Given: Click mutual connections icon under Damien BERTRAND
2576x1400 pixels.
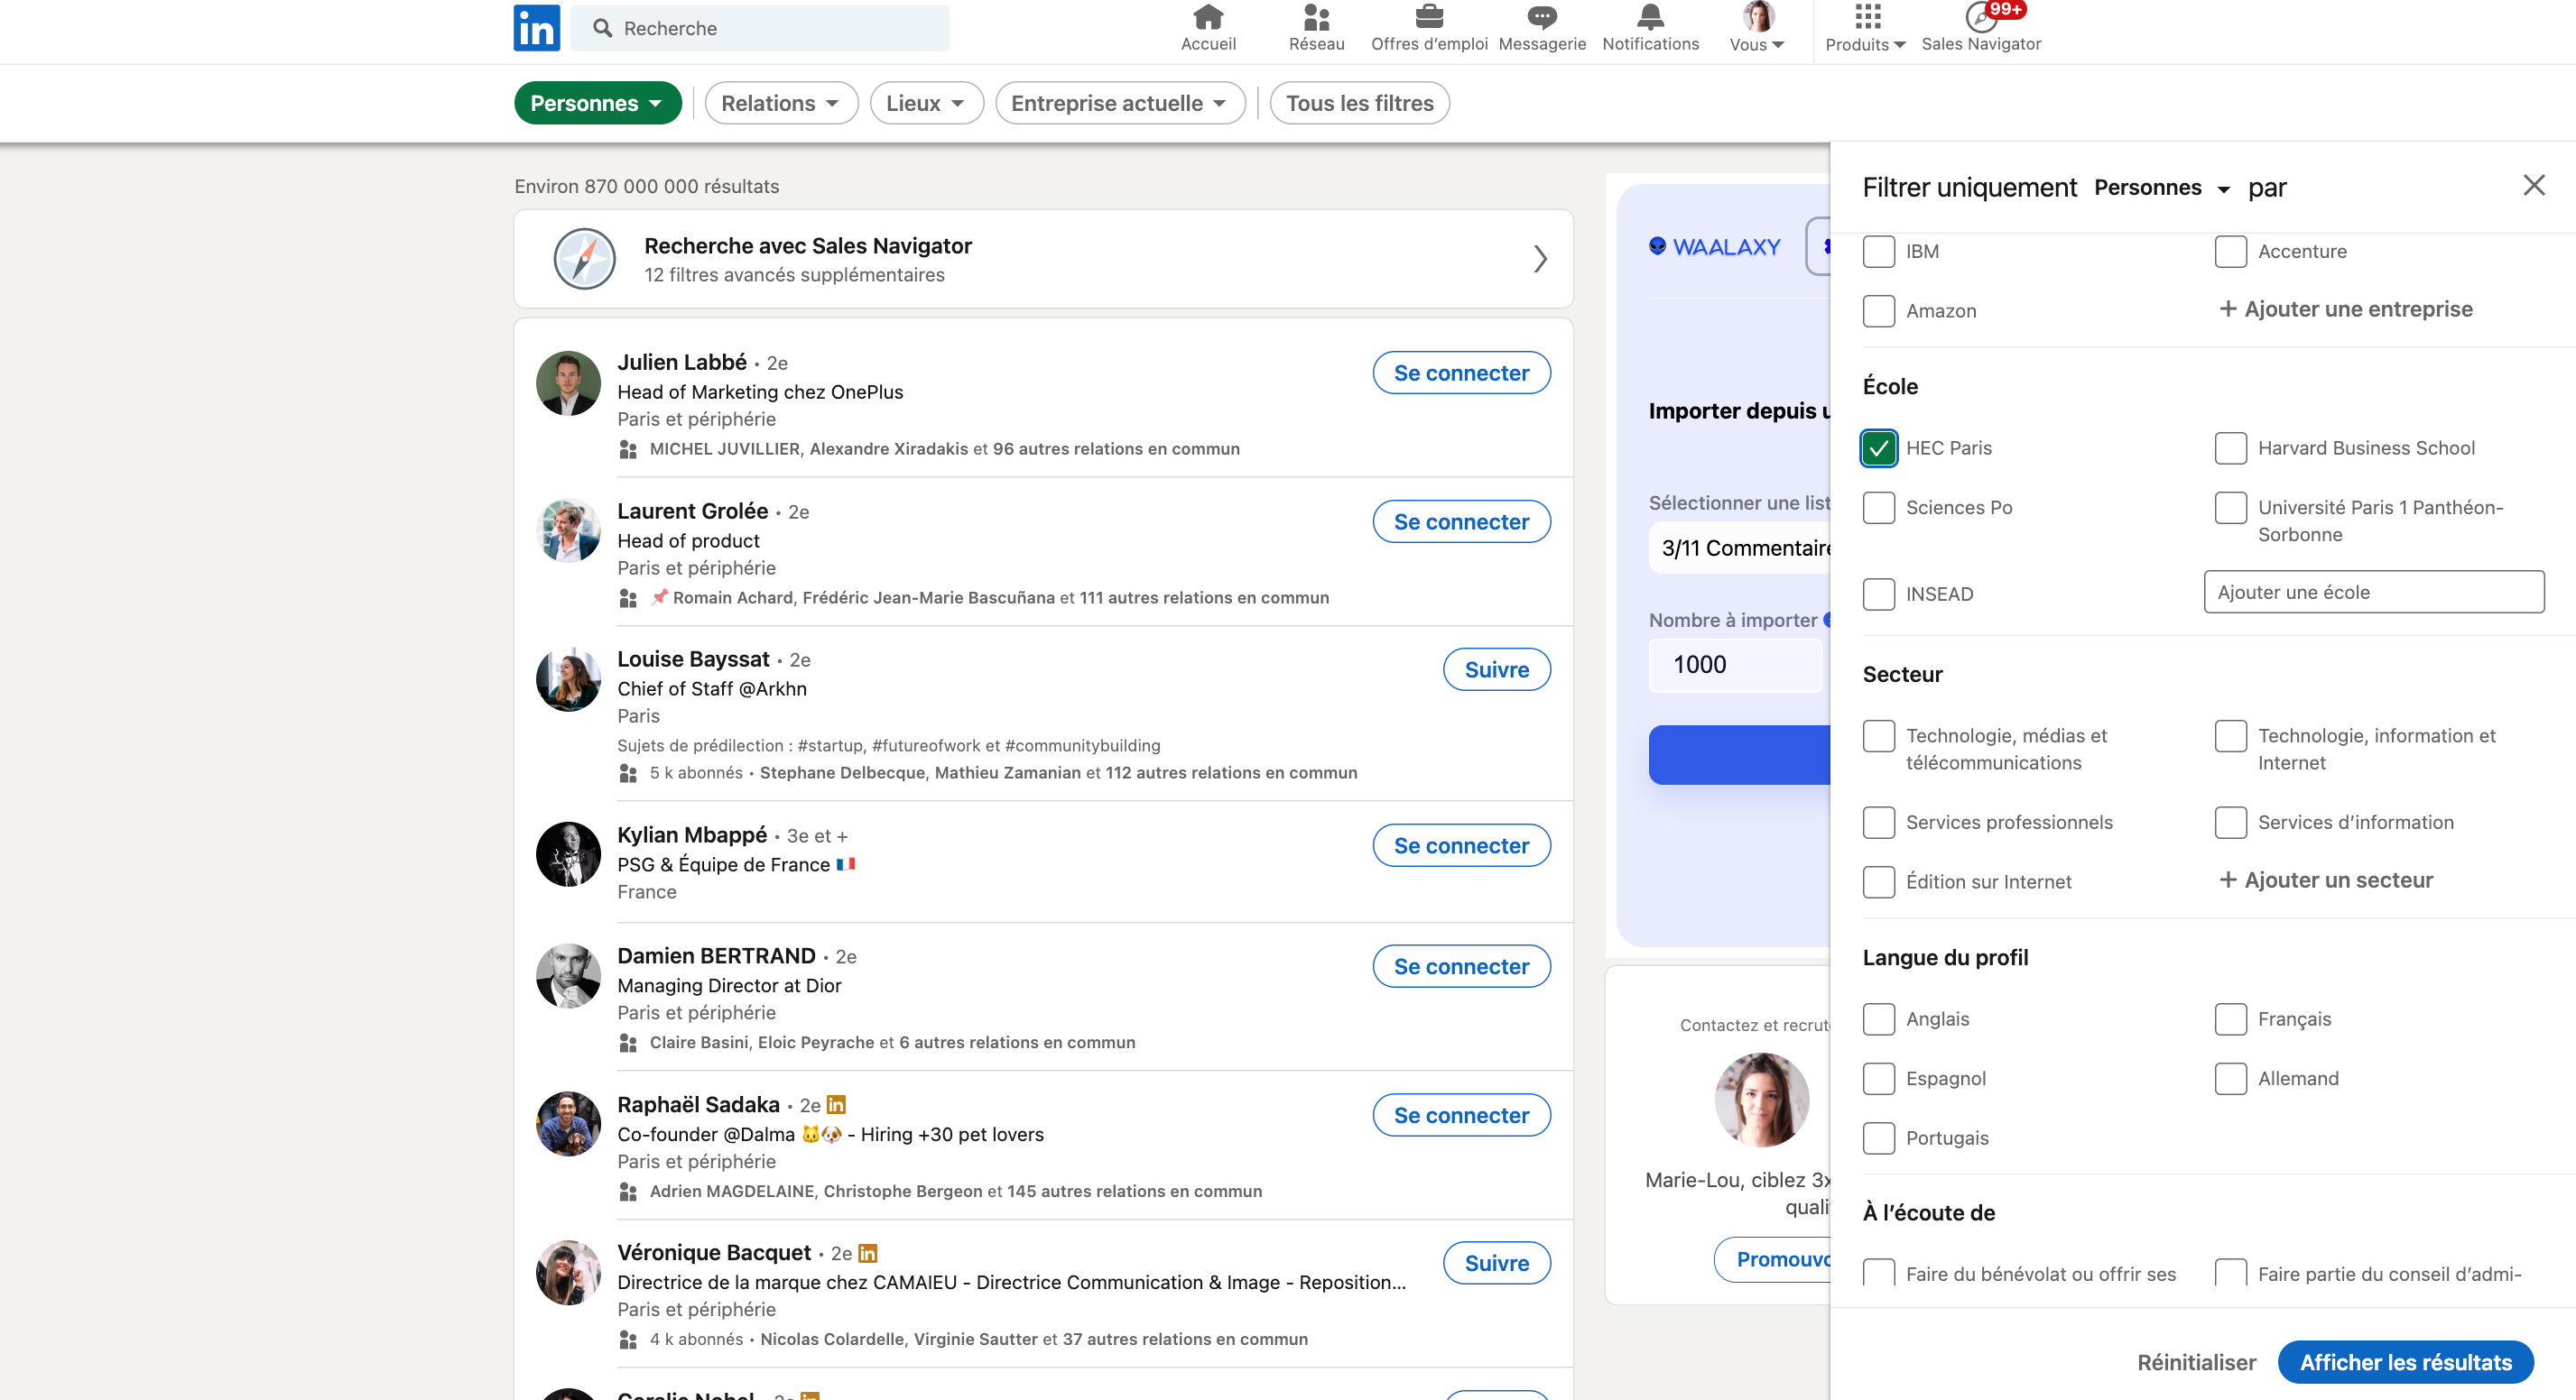Looking at the screenshot, I should 628,1044.
